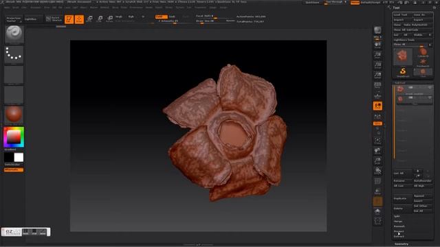Click Make PolyMesh3D button

(x=417, y=25)
